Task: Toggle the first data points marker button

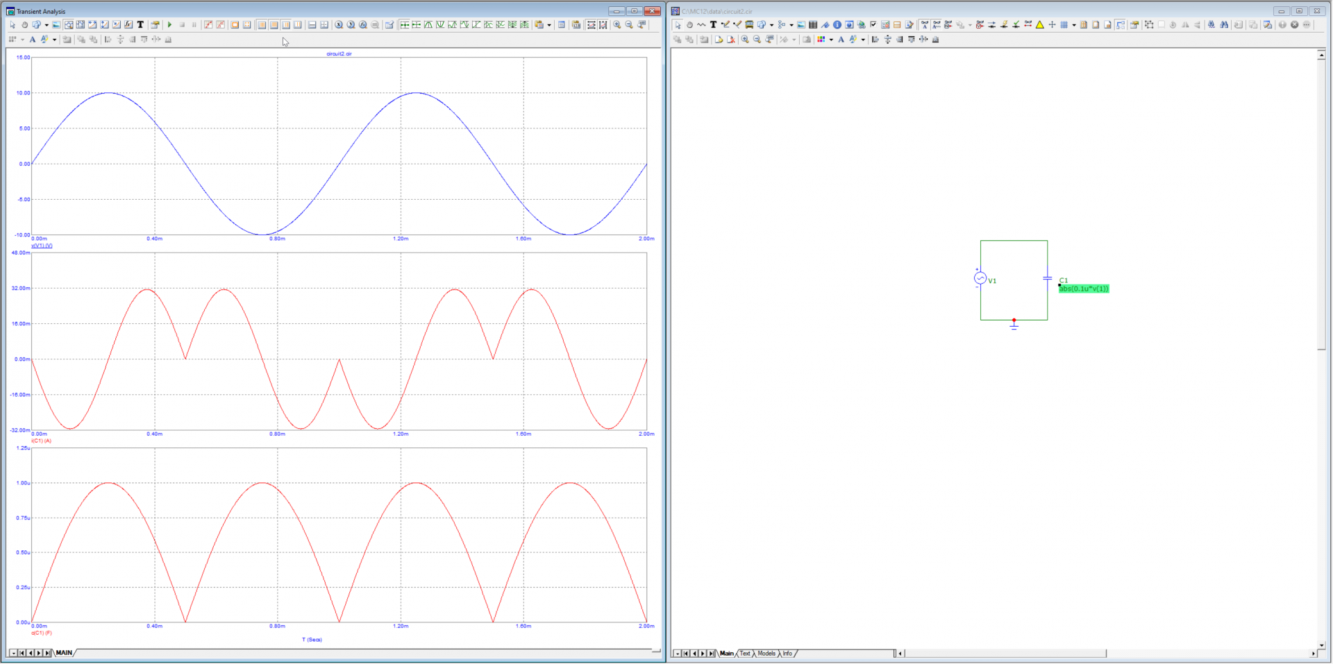Action: [208, 25]
